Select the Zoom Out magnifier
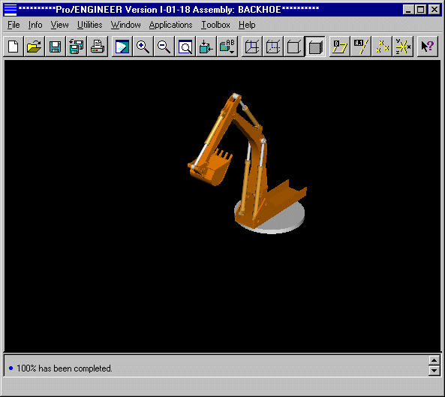Viewport: 445px width, 397px height. coord(164,47)
